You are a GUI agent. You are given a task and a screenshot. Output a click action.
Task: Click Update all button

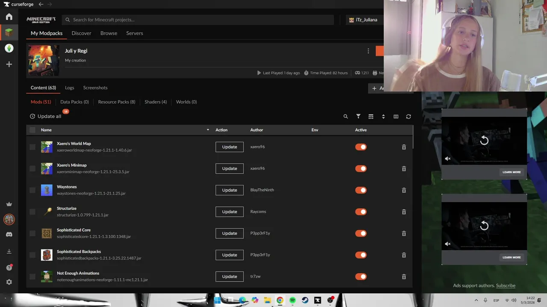click(x=46, y=116)
